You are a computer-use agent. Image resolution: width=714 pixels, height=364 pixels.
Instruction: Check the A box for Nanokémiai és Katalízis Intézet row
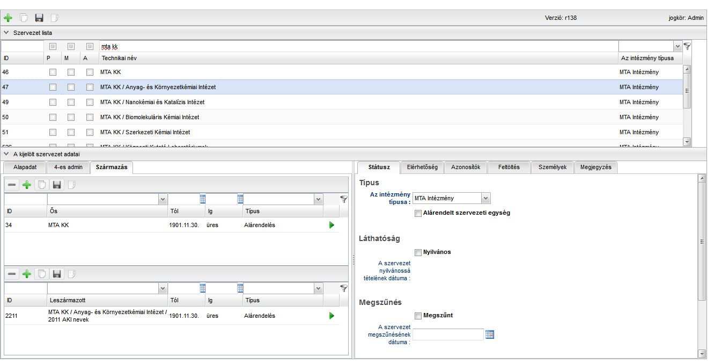click(90, 102)
